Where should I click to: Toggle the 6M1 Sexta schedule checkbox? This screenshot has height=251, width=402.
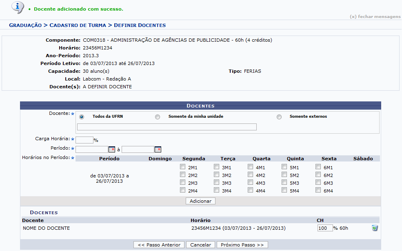tap(318, 167)
